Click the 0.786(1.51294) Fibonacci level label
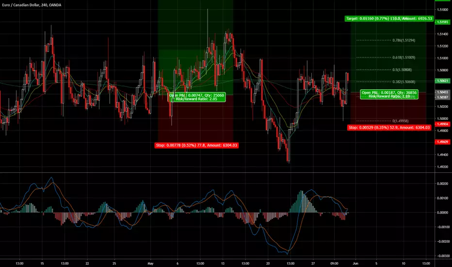 pos(404,40)
